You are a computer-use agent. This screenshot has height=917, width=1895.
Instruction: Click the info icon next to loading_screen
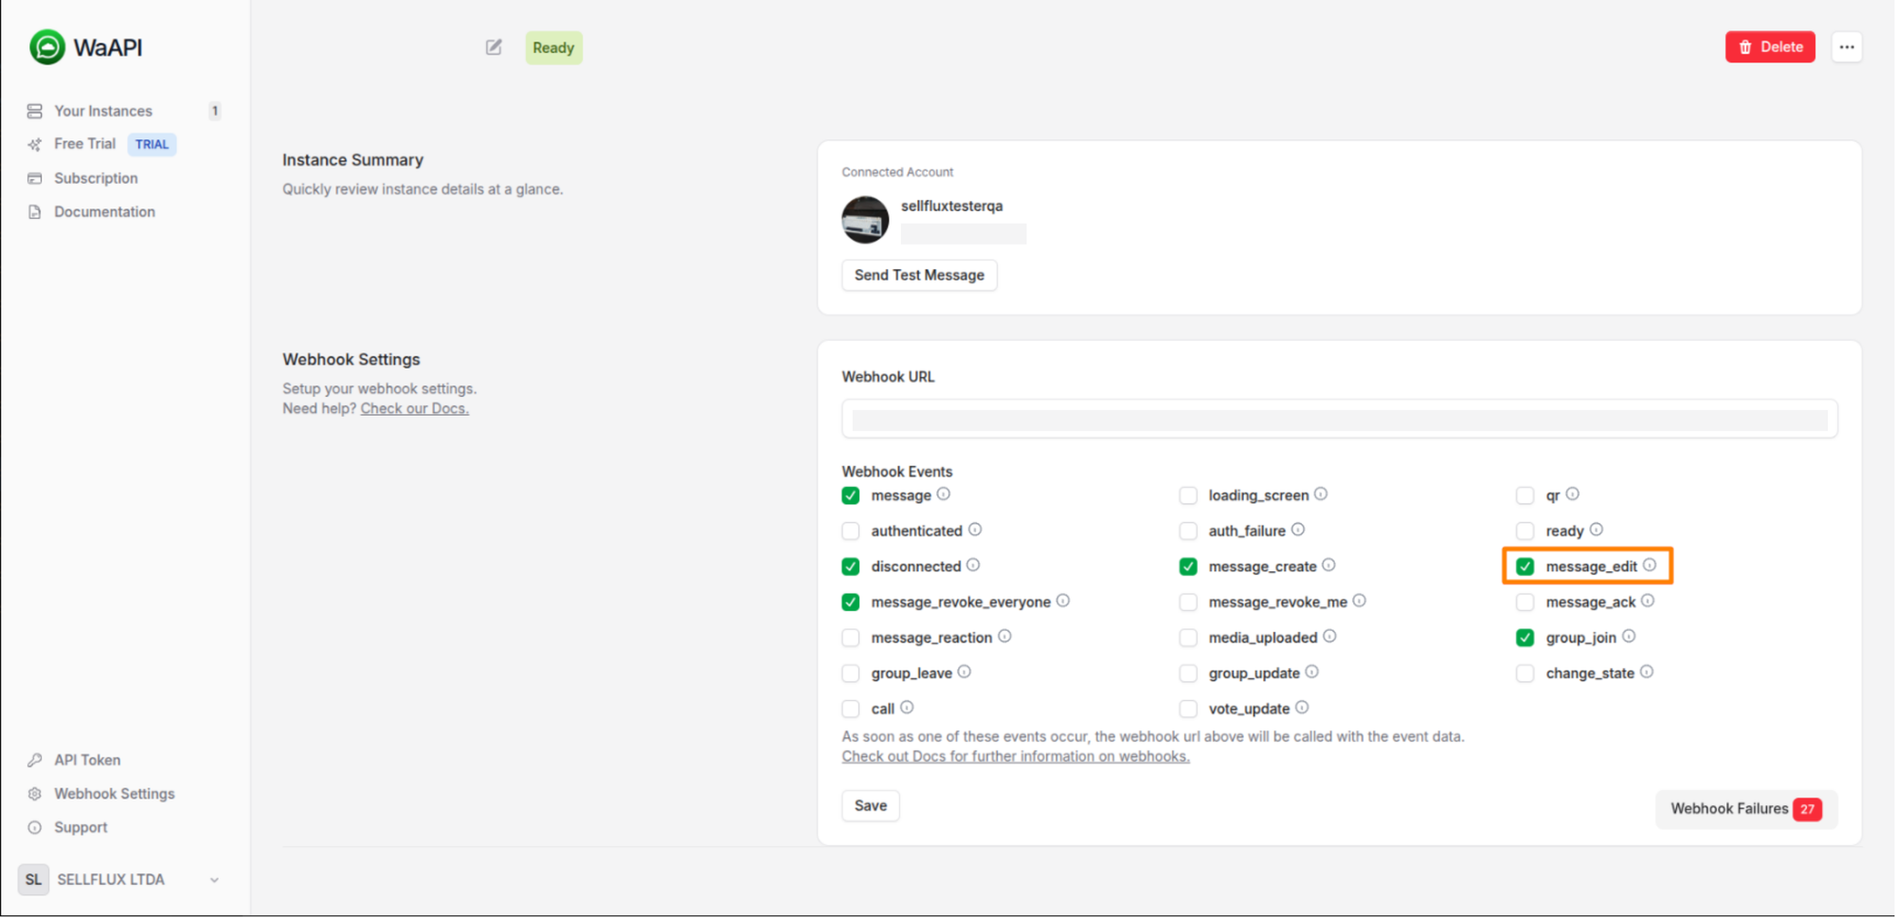click(x=1321, y=494)
